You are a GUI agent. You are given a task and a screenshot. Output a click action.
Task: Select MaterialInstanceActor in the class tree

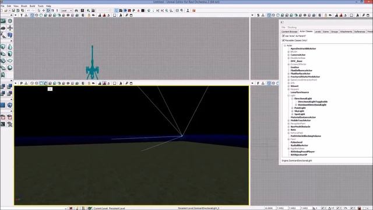(x=303, y=117)
